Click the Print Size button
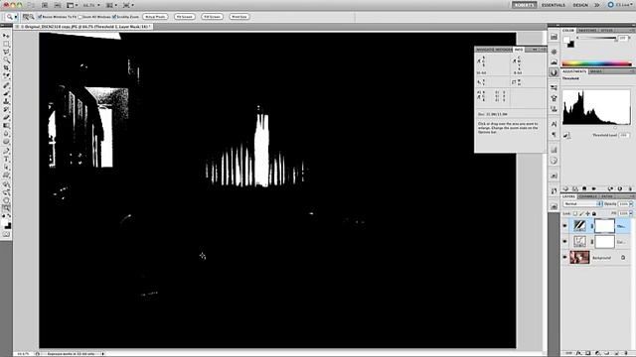The image size is (636, 357). (x=239, y=17)
